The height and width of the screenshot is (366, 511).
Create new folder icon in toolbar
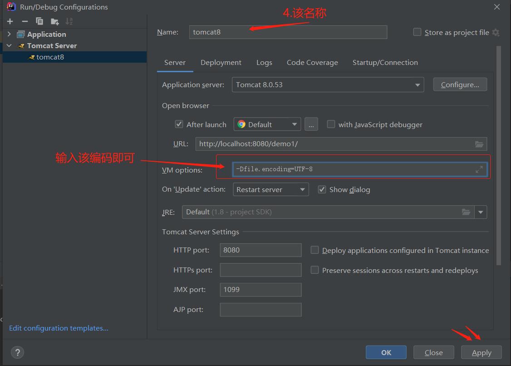point(55,22)
